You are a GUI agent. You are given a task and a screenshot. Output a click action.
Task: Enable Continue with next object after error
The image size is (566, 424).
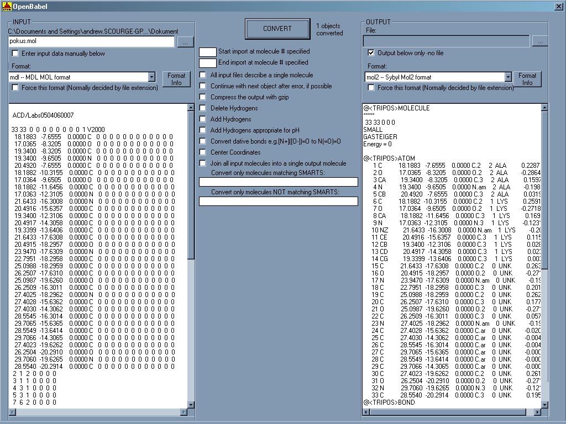203,86
